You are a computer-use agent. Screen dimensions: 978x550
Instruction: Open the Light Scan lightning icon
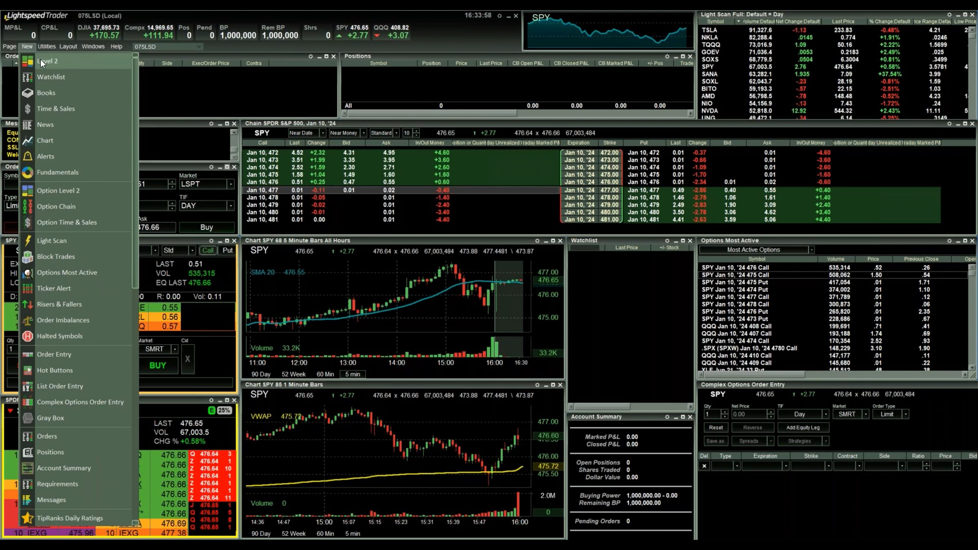coord(27,241)
